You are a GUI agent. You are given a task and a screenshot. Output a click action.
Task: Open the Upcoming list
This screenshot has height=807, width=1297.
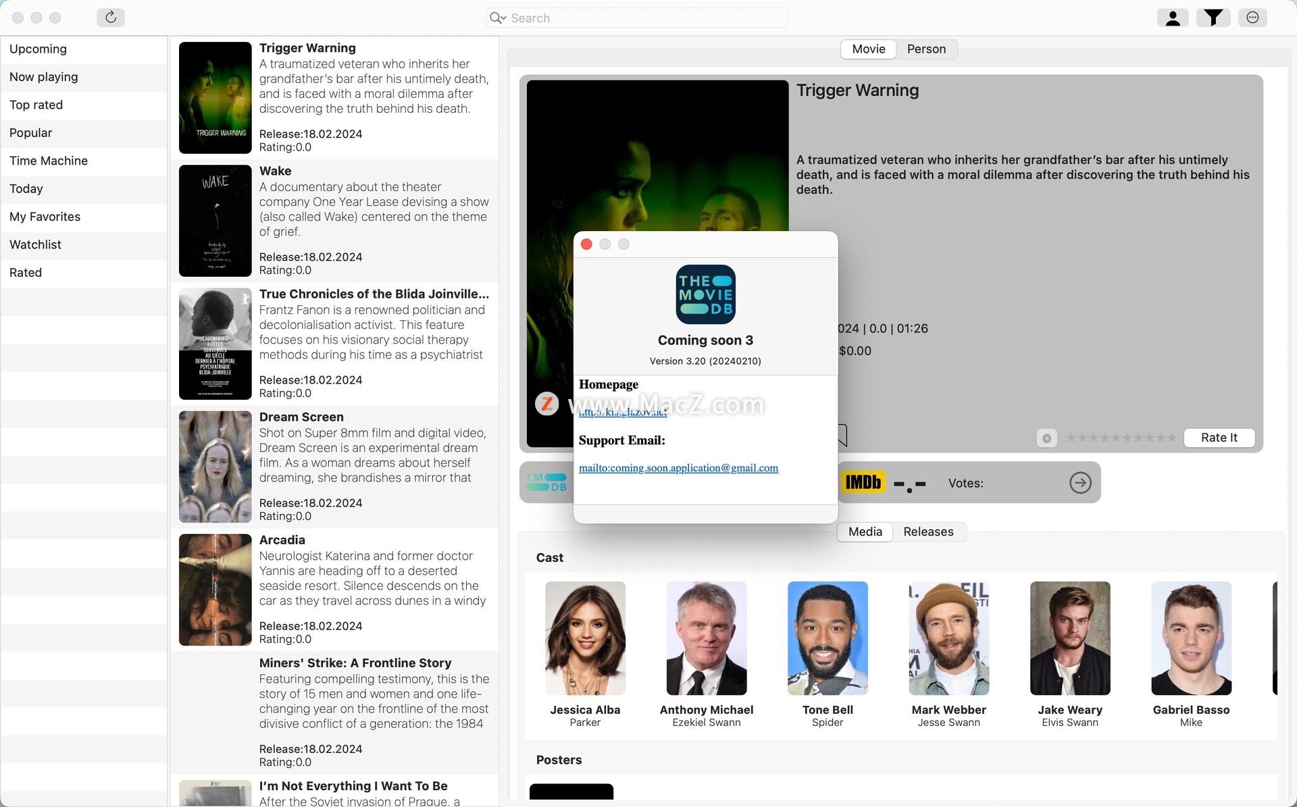tap(84, 49)
